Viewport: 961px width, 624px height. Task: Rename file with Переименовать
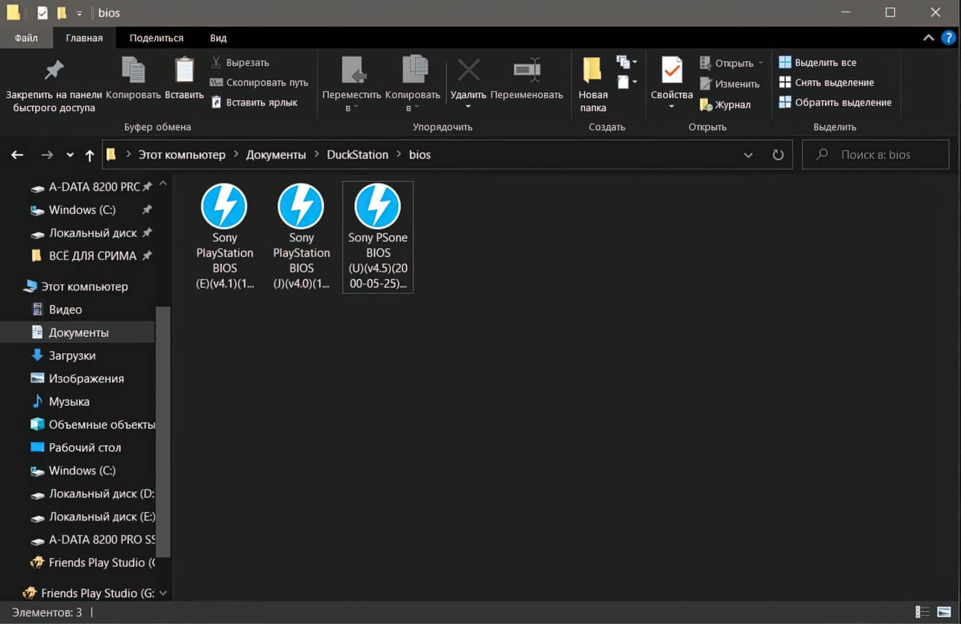pos(526,79)
